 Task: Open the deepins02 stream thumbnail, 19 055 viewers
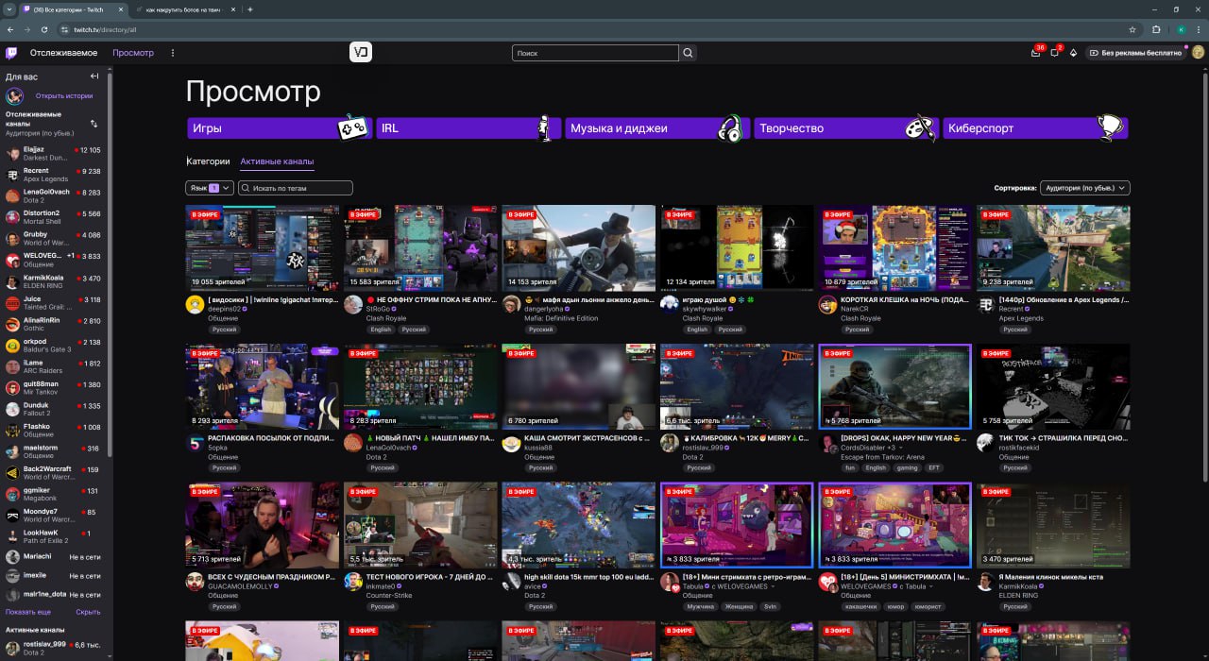point(262,248)
